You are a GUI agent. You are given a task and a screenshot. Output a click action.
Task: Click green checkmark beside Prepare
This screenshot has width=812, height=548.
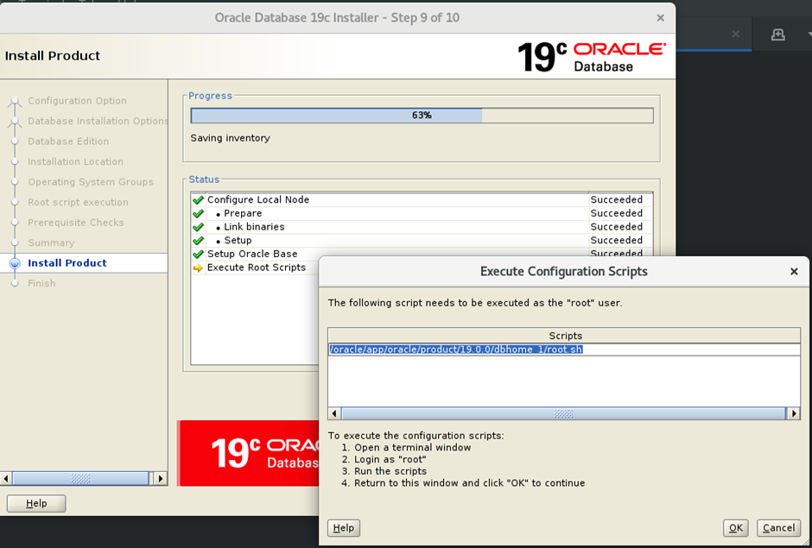click(198, 213)
